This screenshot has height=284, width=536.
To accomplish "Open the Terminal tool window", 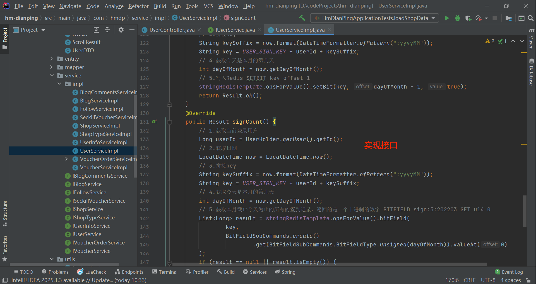I will (x=165, y=272).
